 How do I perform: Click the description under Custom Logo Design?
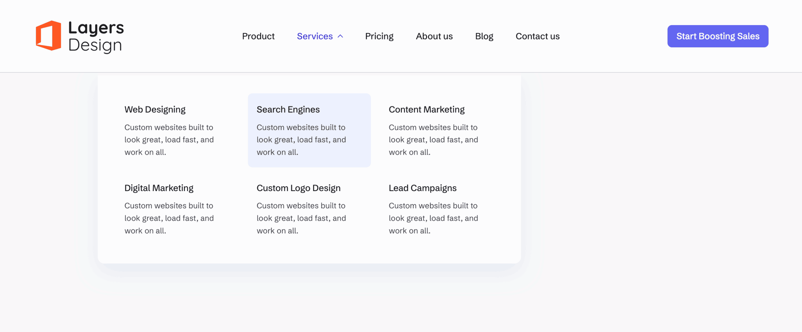(x=301, y=218)
